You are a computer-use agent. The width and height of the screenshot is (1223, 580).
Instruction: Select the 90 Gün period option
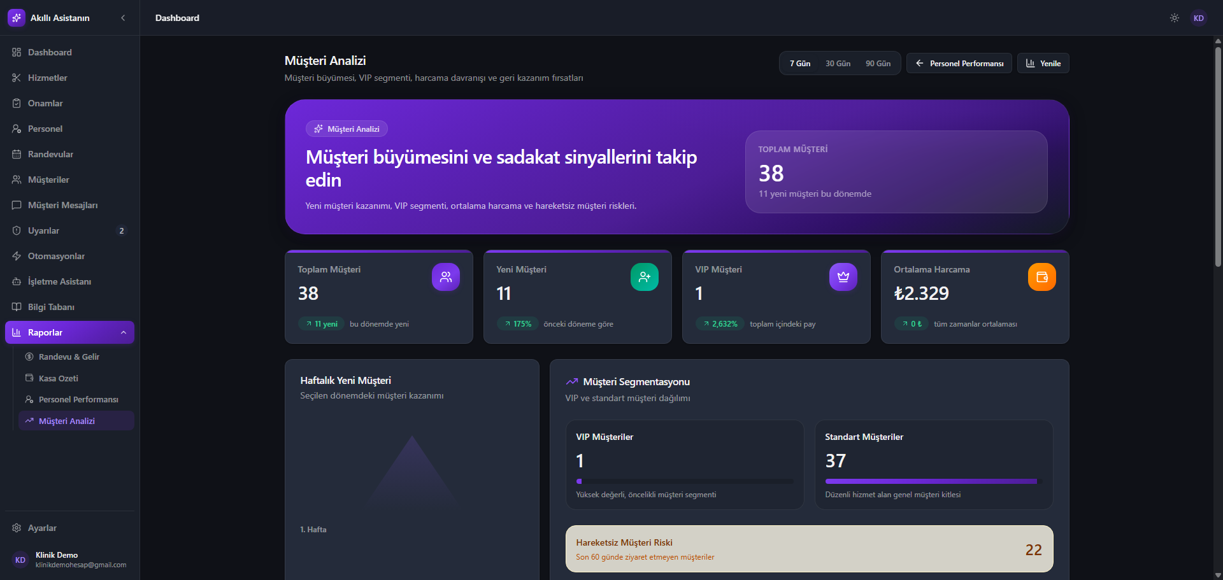click(878, 64)
